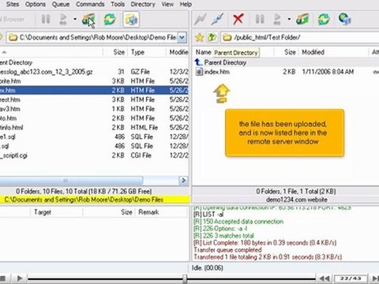The height and width of the screenshot is (284, 379).
Task: Click the remote Parent Directory row
Action: click(287, 62)
